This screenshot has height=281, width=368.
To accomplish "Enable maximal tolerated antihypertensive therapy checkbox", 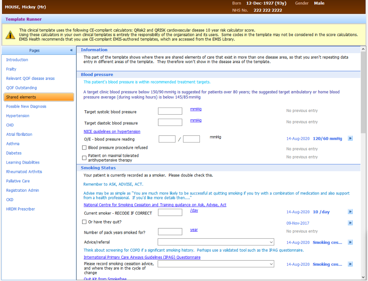I will 84,157.
